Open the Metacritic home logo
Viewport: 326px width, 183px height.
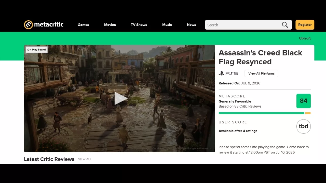[44, 25]
